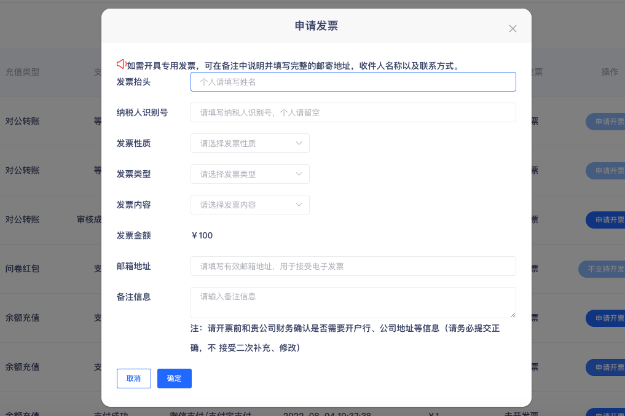Click the 发票类型 label
This screenshot has height=416, width=625.
pyautogui.click(x=133, y=174)
